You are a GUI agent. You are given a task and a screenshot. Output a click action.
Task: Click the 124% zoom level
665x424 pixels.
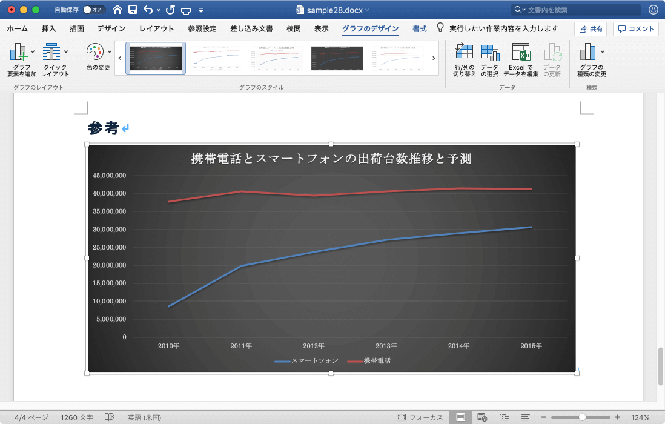[640, 417]
